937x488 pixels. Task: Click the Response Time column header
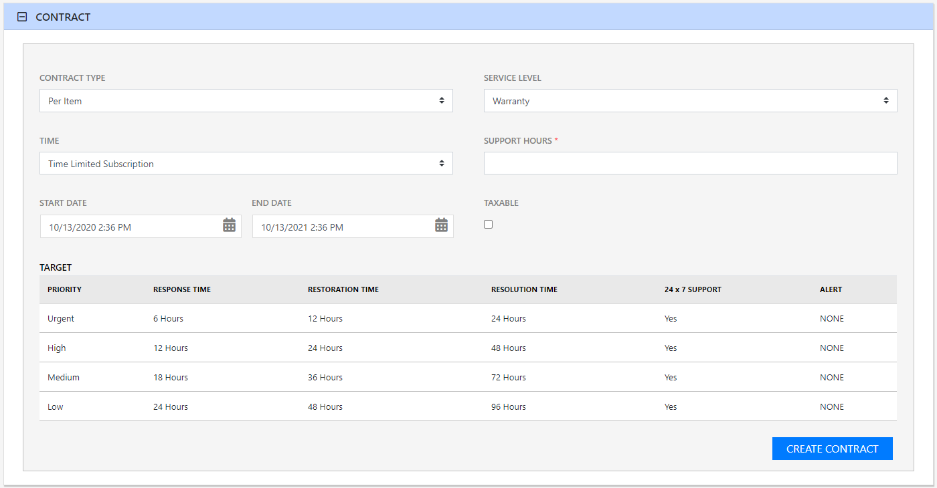pos(182,289)
